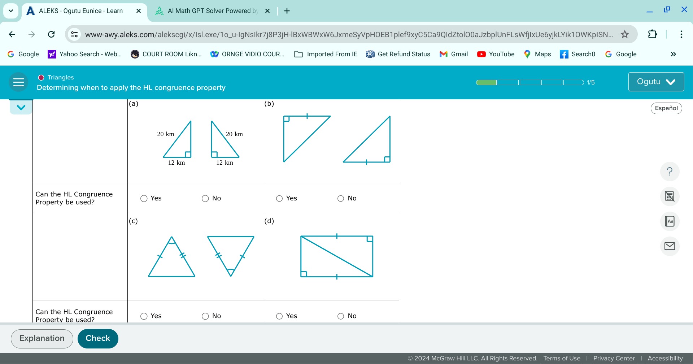
Task: Click the triangle pair figure (a)
Action: click(201, 143)
